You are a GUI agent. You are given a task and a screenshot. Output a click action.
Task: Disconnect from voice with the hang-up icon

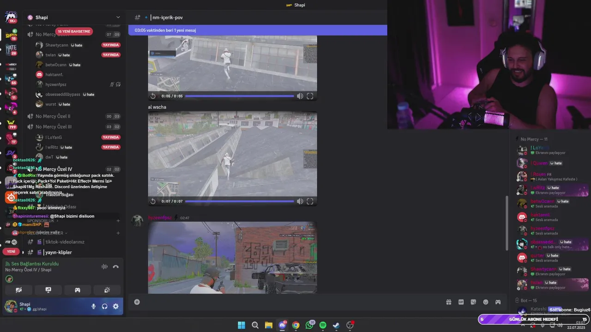[x=115, y=267]
